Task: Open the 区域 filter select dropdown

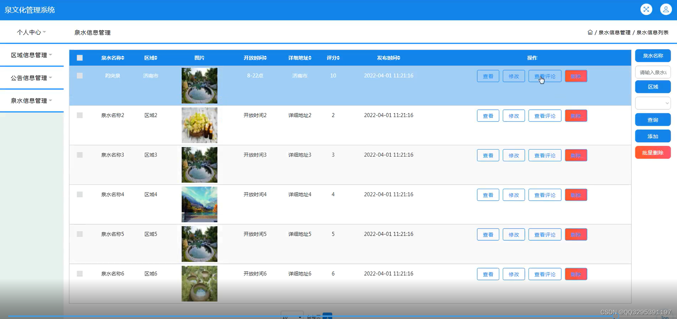Action: click(653, 103)
